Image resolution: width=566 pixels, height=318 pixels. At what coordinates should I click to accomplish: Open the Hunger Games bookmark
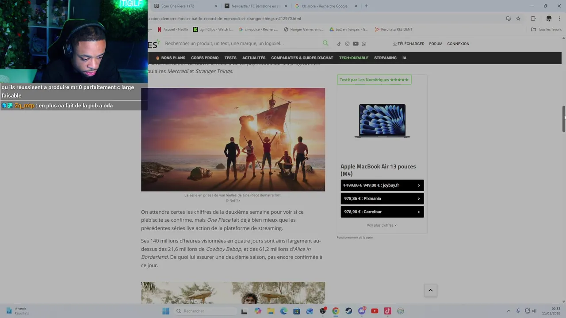[x=304, y=30]
